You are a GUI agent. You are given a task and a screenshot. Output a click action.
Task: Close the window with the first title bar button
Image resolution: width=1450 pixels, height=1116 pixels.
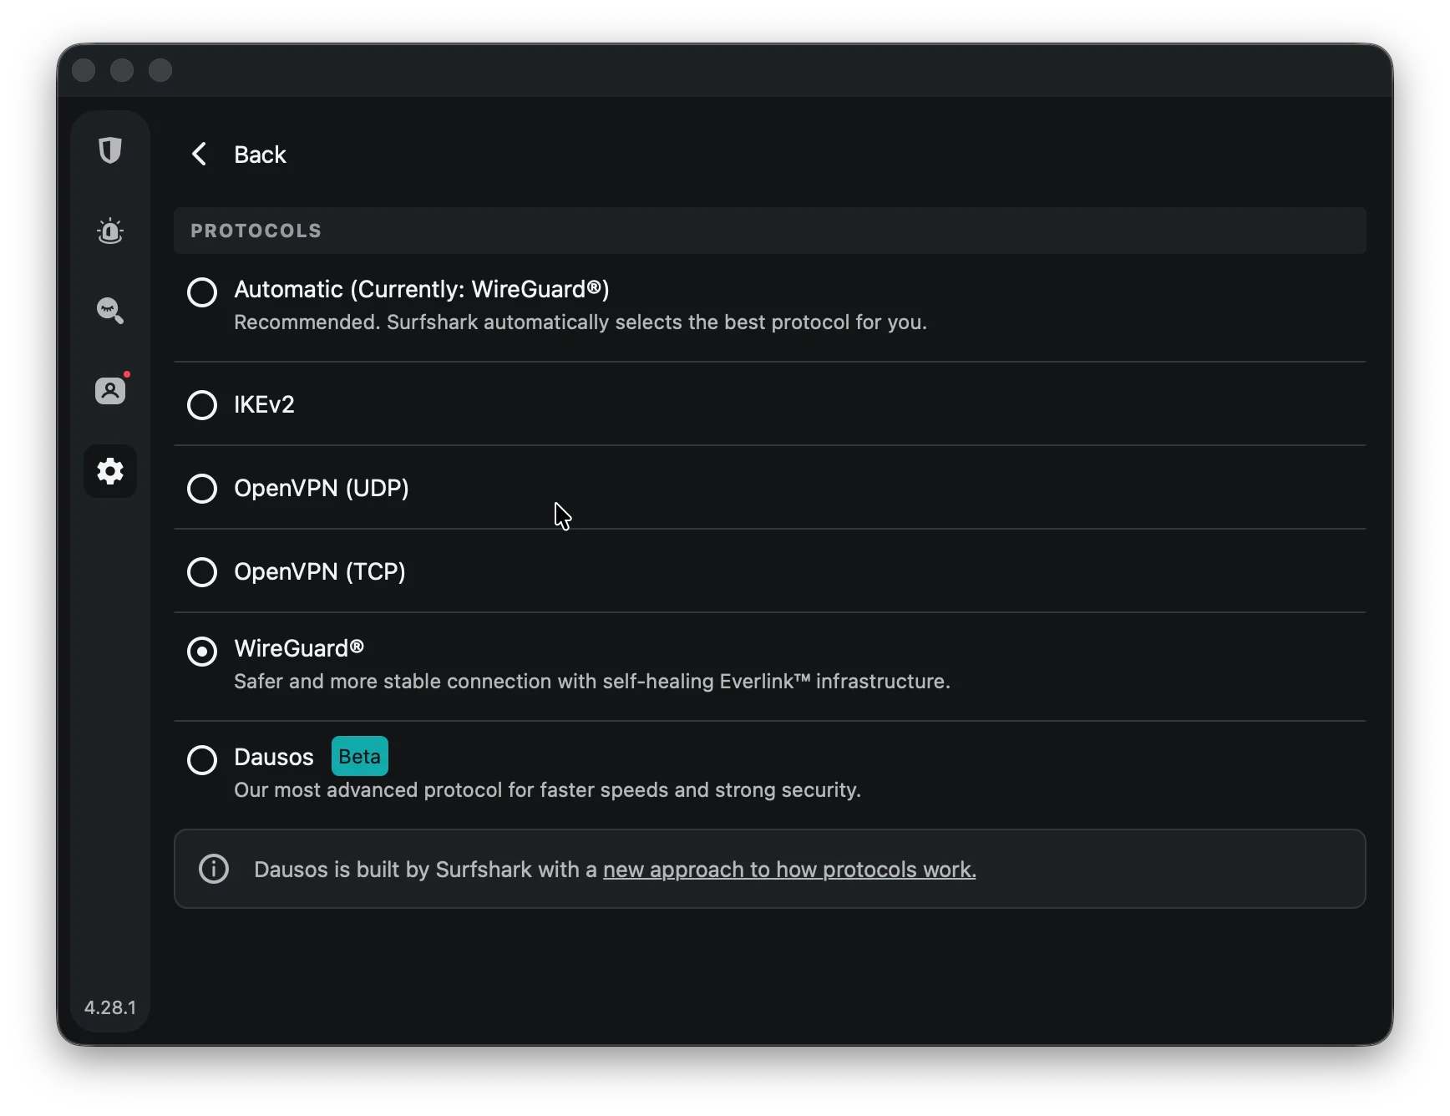(84, 70)
